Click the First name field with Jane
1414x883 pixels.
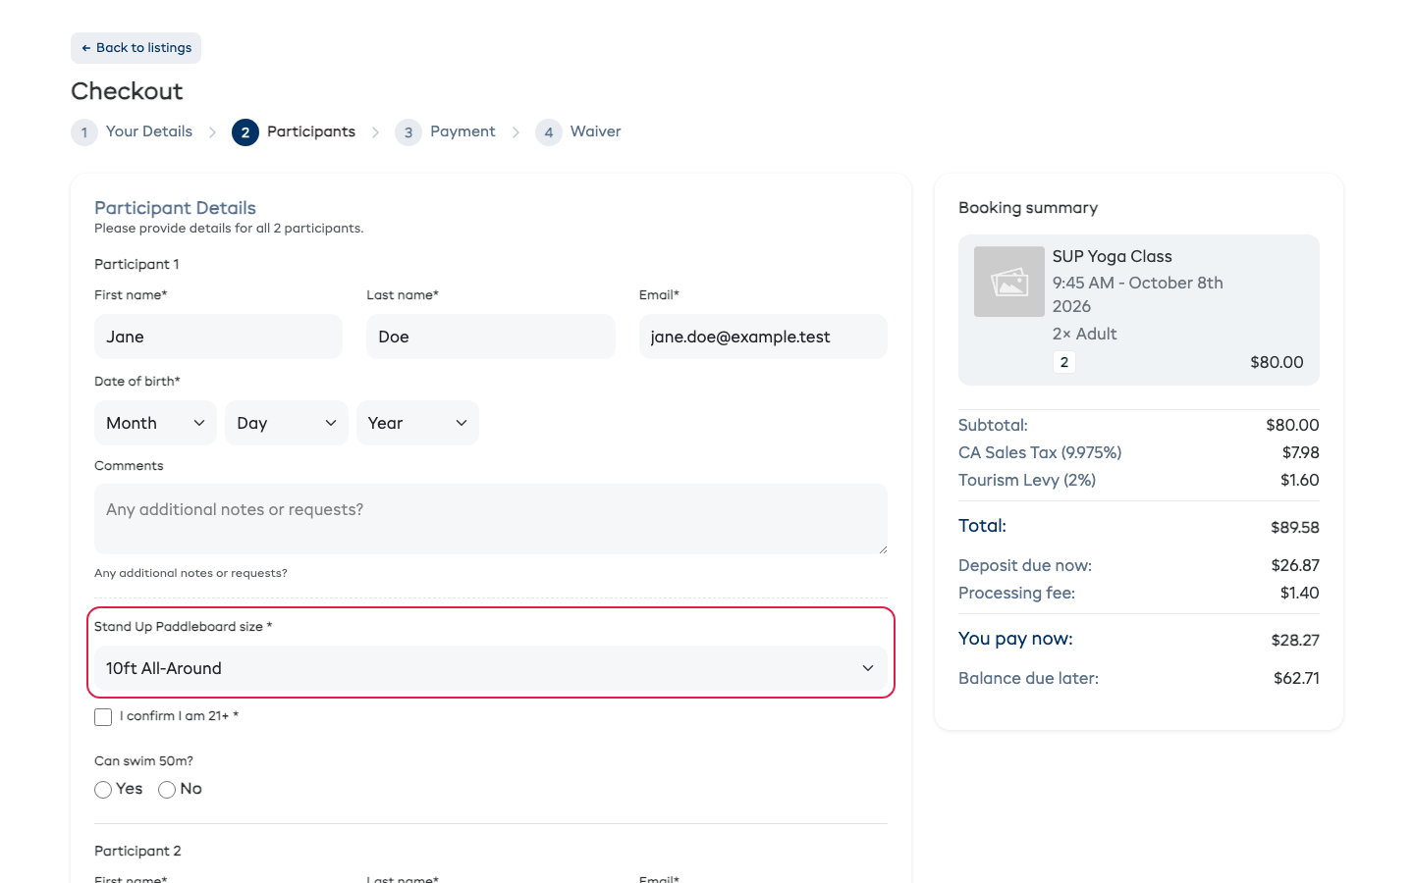[x=218, y=337]
